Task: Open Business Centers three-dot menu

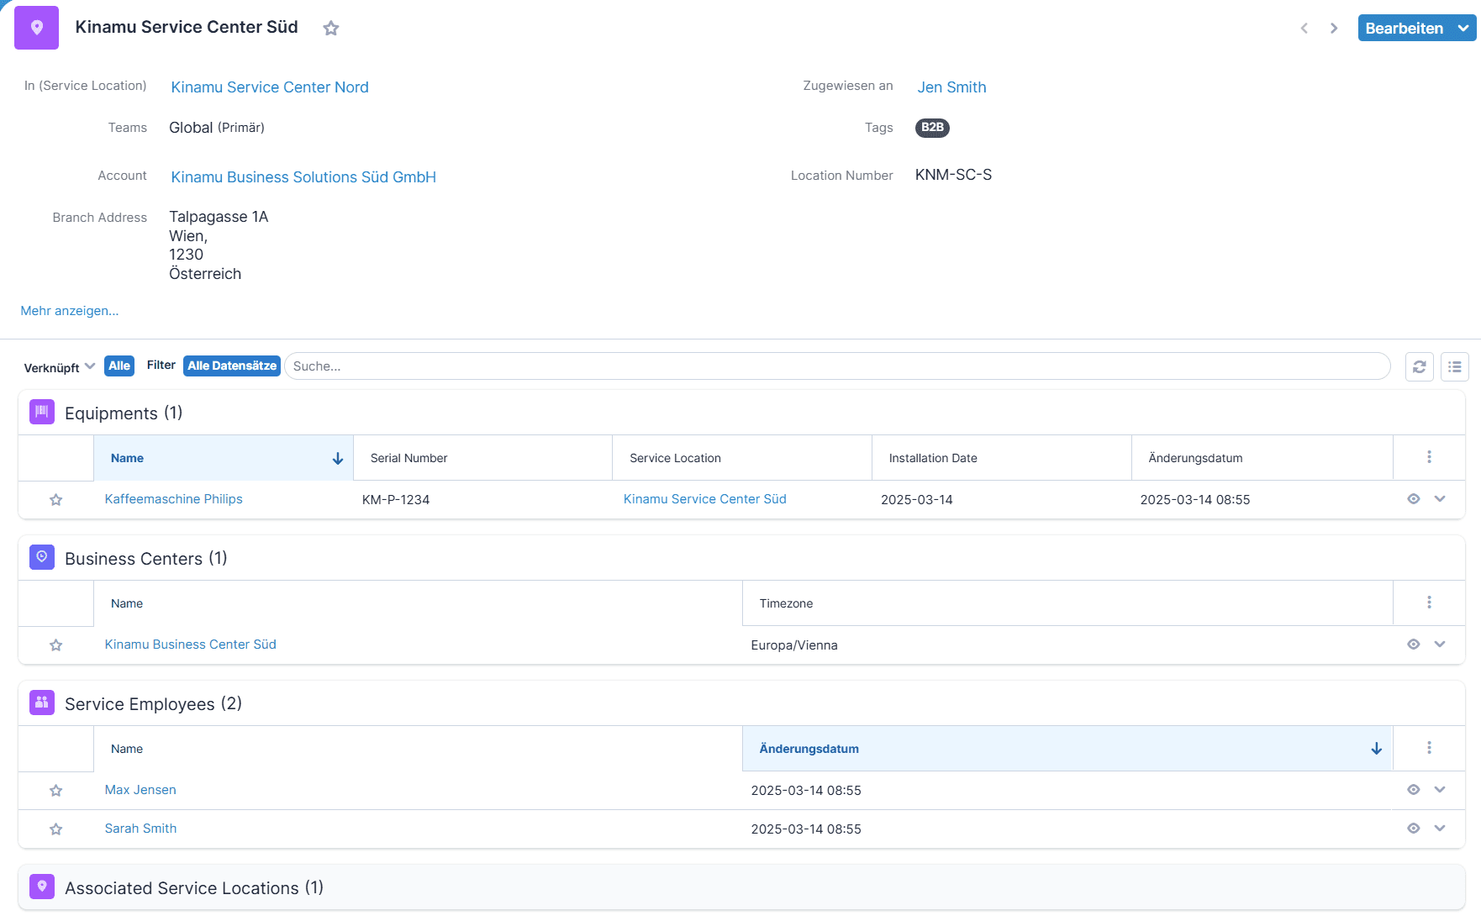Action: [x=1429, y=603]
